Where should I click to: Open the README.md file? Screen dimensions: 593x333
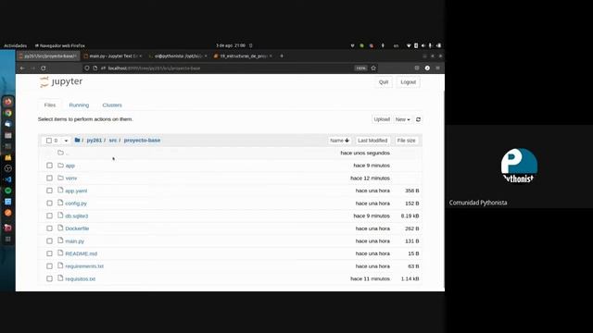pyautogui.click(x=81, y=253)
